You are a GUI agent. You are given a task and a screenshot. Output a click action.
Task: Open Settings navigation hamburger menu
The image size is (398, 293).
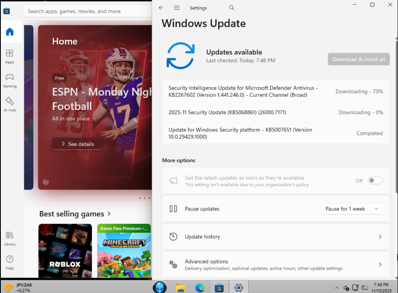pos(177,7)
